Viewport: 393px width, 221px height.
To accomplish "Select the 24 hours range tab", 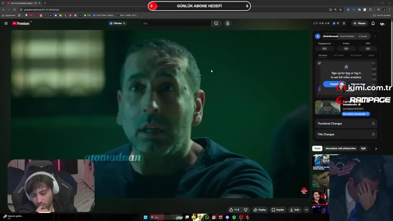I will (x=323, y=56).
